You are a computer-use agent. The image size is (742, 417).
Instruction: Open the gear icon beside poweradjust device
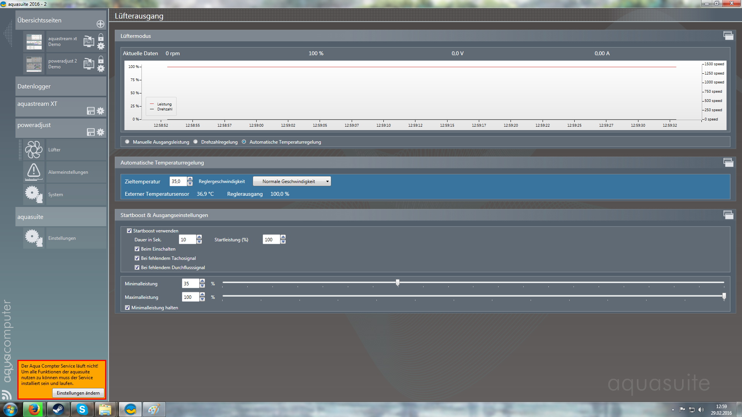coord(100,132)
